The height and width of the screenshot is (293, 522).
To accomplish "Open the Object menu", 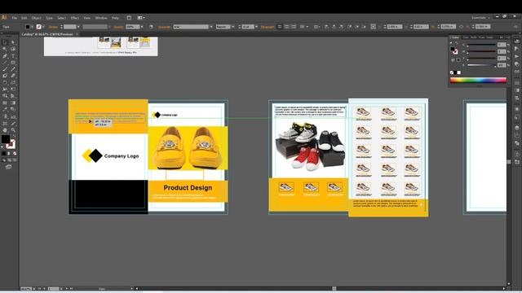I will coord(36,18).
